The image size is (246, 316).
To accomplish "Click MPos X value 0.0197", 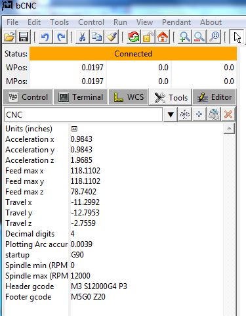I will pos(92,81).
